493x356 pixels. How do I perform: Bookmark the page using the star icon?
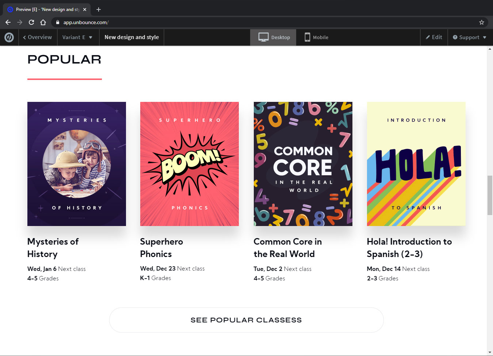click(x=482, y=22)
